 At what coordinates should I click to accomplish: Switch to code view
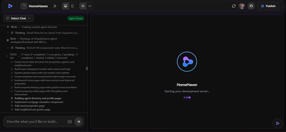tap(90, 6)
